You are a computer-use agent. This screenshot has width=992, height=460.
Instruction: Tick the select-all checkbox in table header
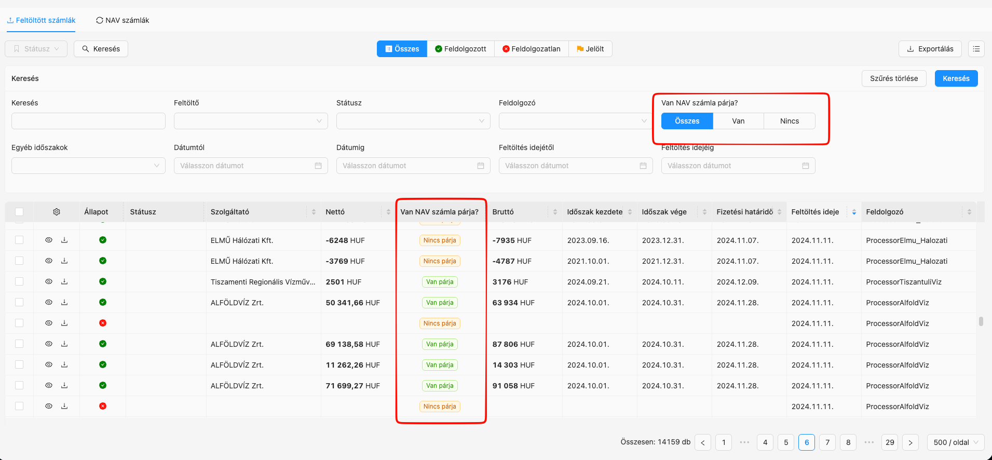point(19,212)
